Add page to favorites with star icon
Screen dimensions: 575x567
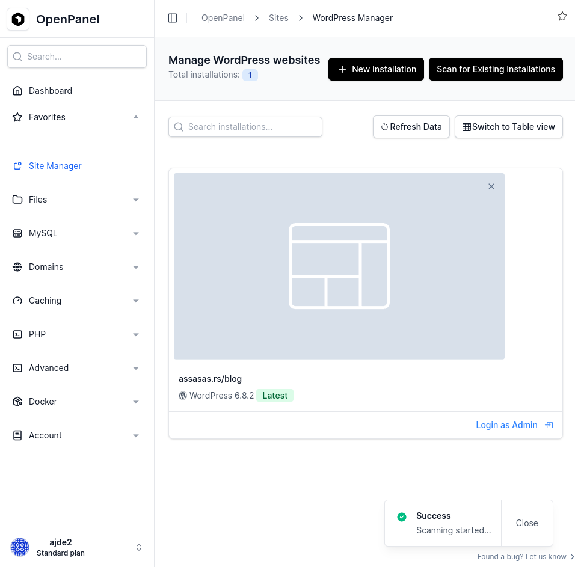tap(562, 16)
